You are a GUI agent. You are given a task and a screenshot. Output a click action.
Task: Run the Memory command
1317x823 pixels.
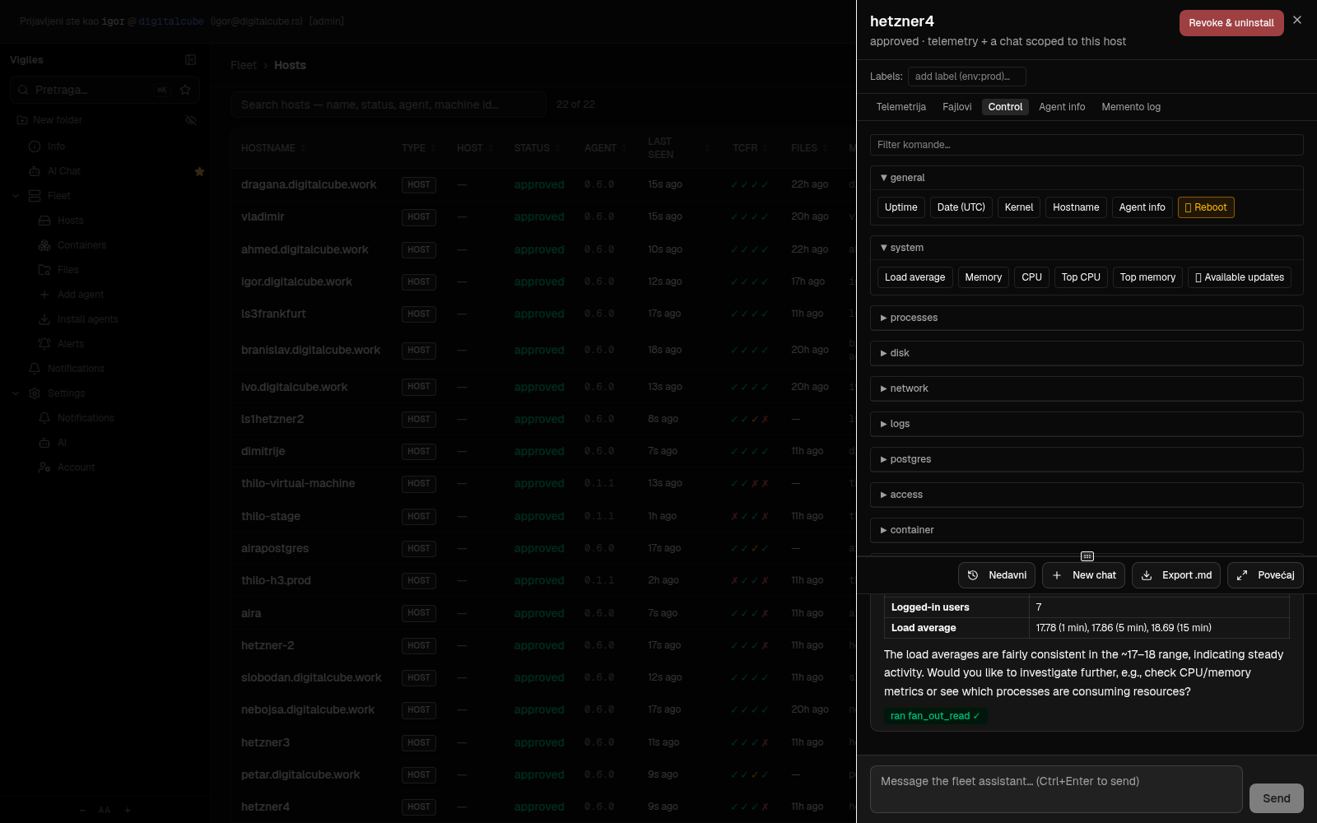[983, 277]
